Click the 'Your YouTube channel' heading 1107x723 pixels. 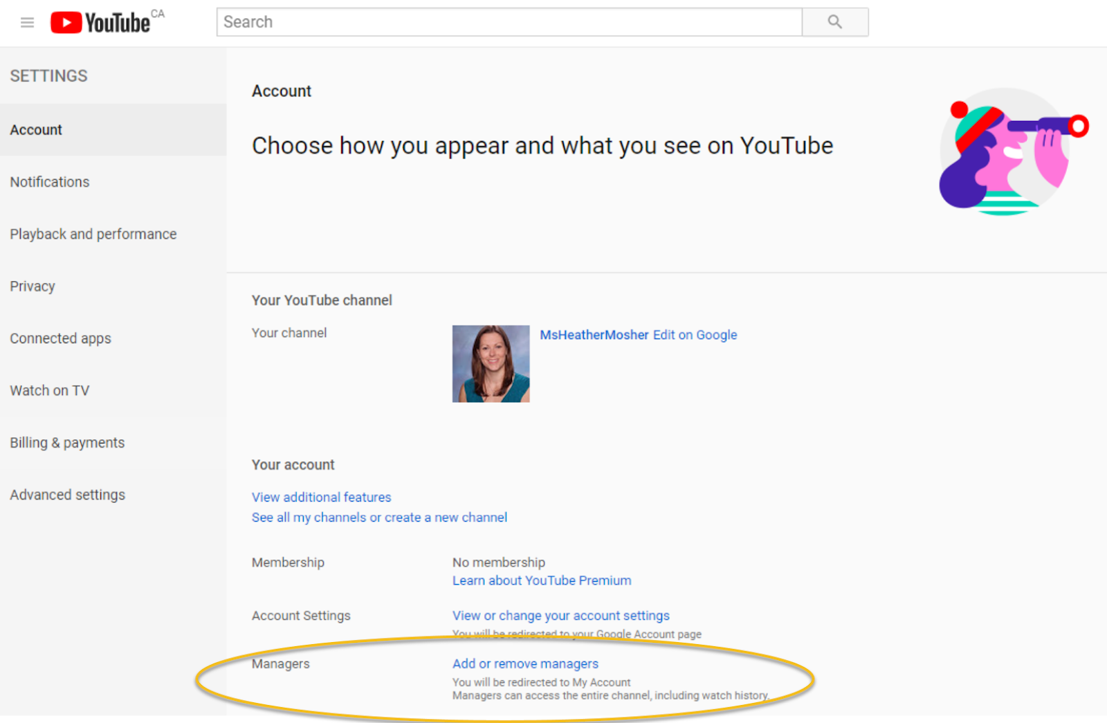coord(322,300)
